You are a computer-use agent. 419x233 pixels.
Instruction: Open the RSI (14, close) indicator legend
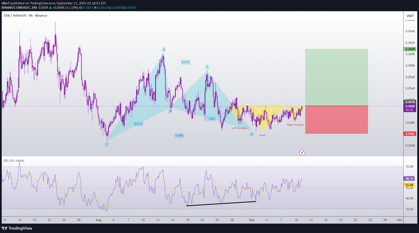click(x=14, y=161)
